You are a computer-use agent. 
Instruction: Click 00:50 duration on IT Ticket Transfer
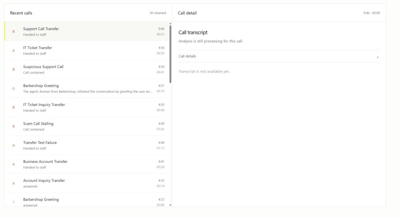coord(160,53)
